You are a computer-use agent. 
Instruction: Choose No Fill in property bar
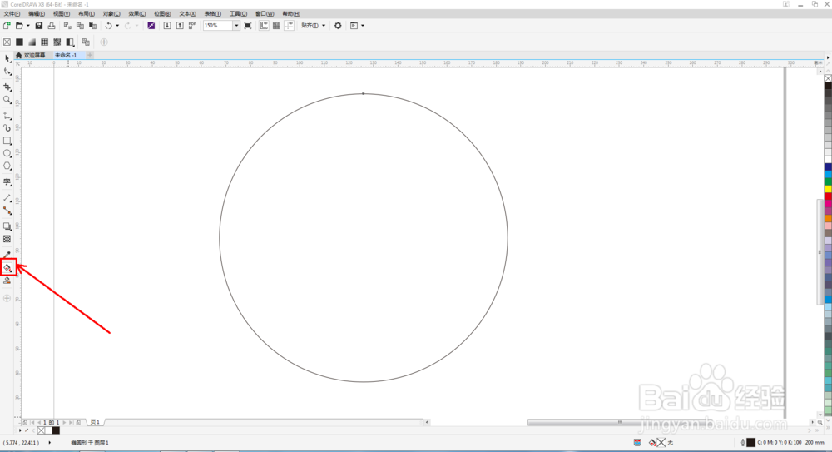(x=7, y=42)
